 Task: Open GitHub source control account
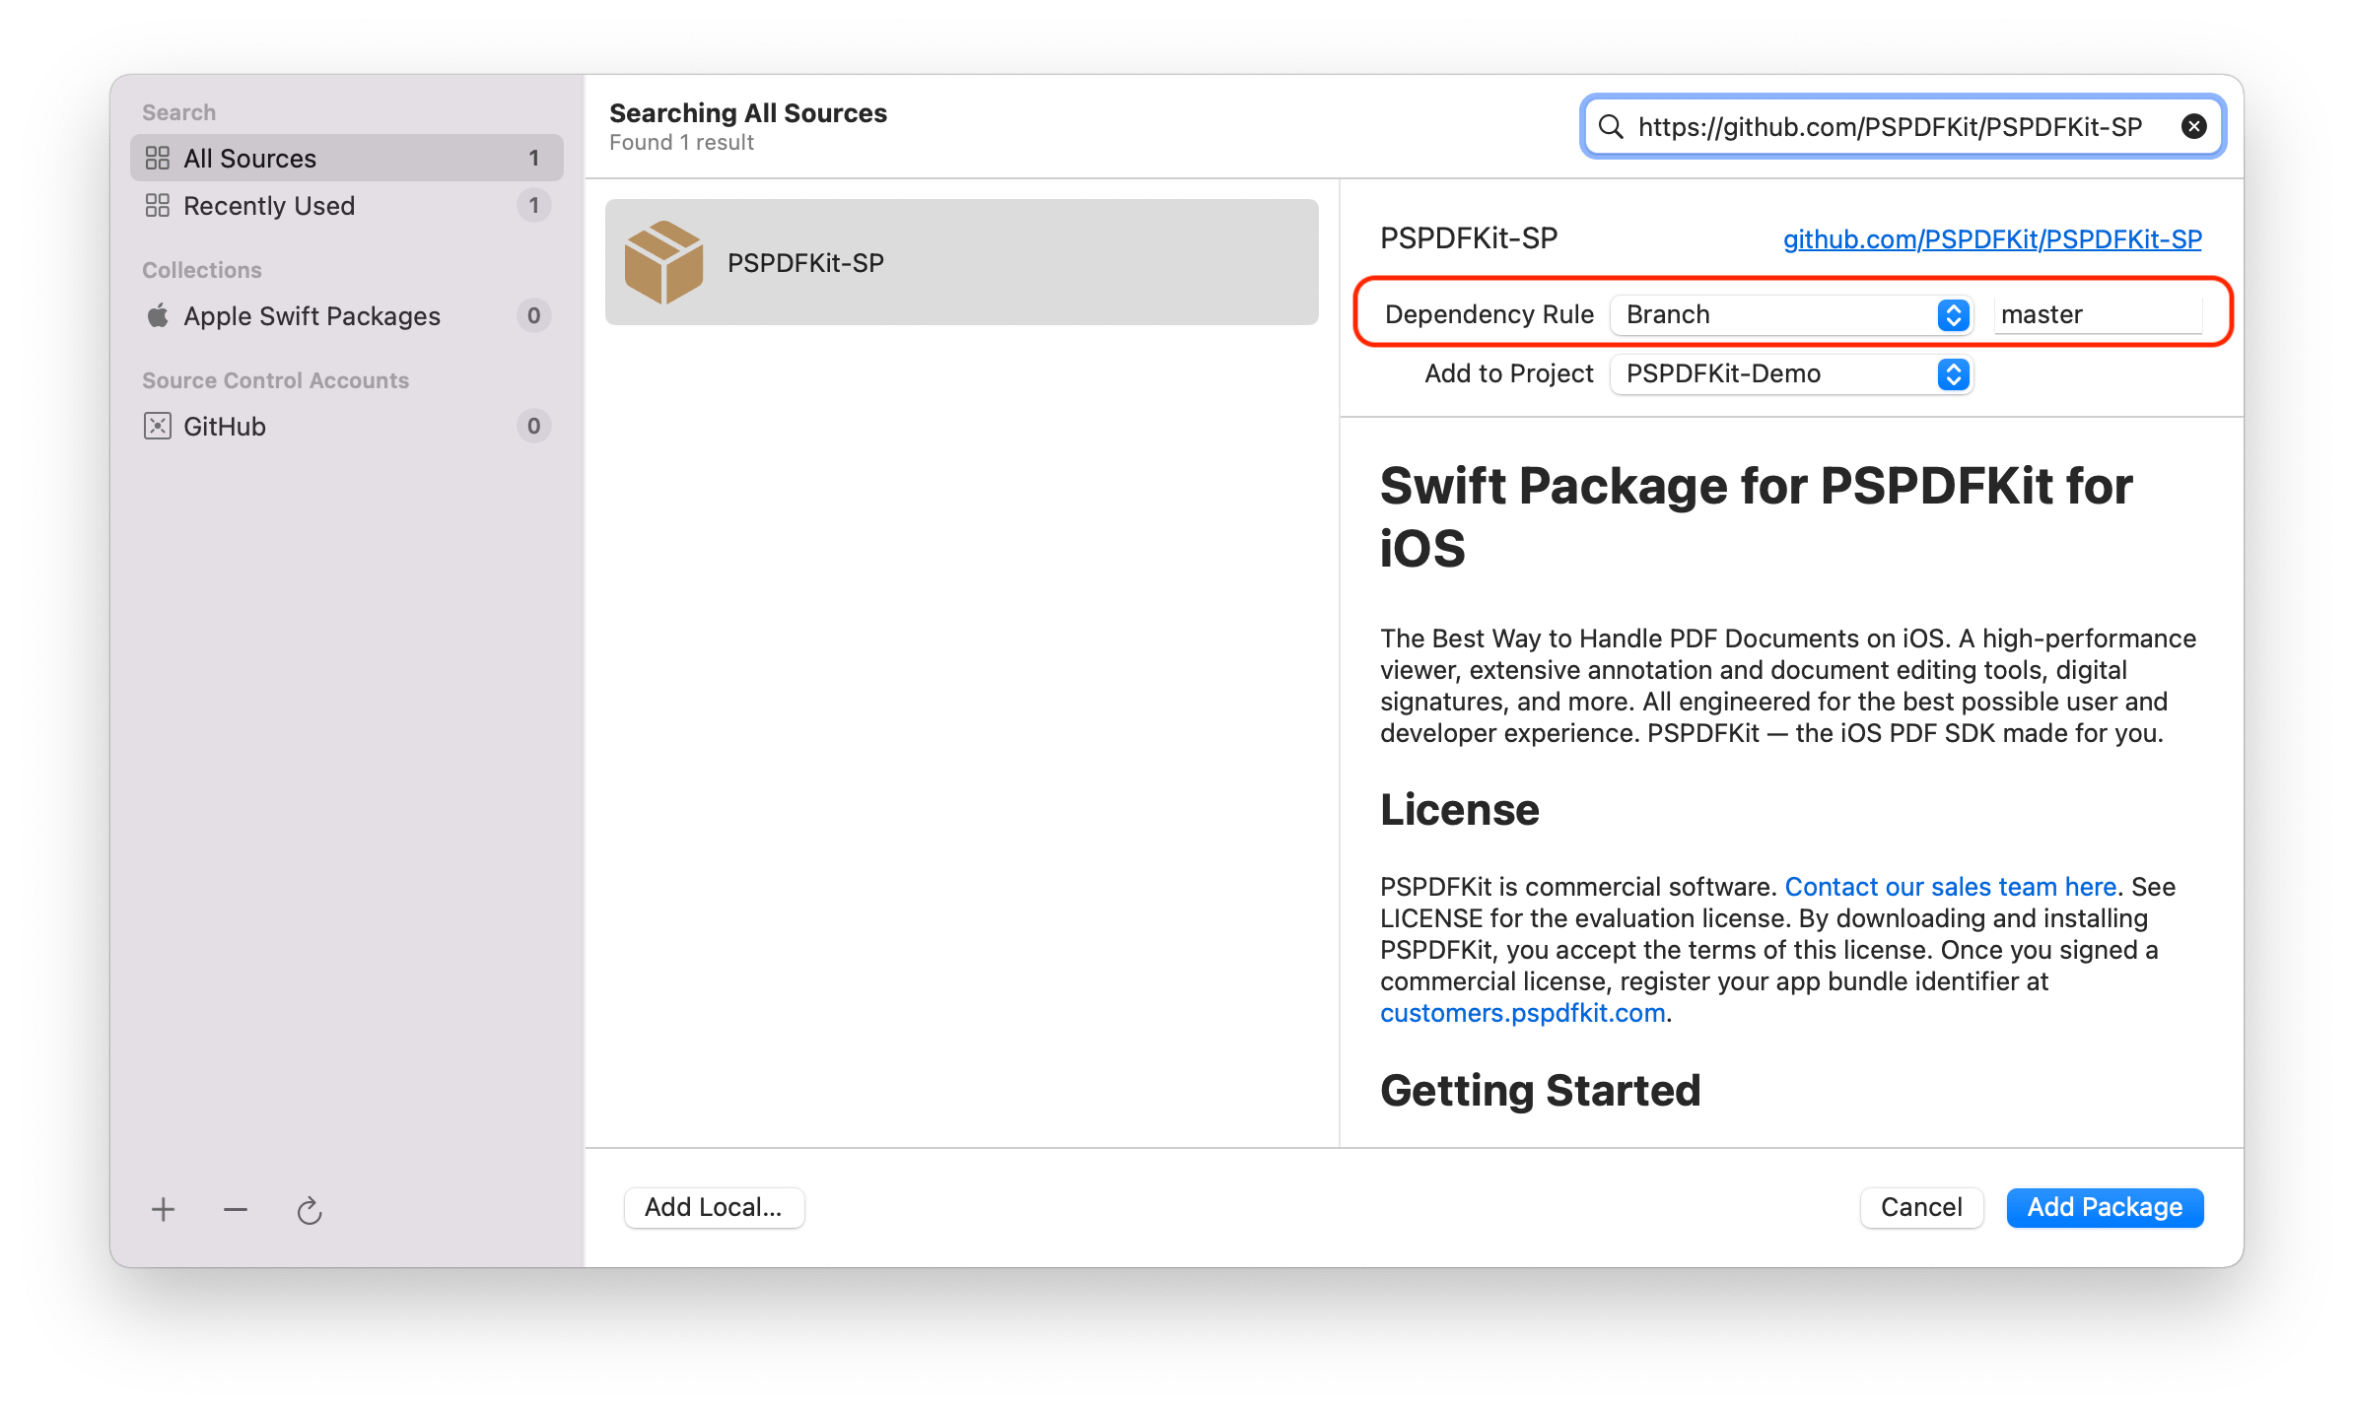[x=346, y=426]
